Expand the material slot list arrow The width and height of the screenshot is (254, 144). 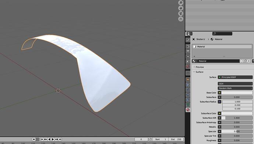click(x=194, y=57)
